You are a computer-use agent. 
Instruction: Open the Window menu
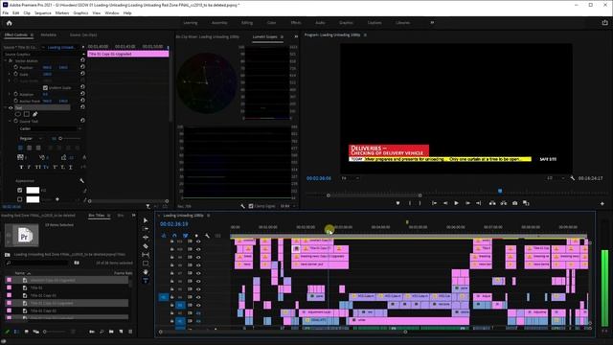[111, 12]
